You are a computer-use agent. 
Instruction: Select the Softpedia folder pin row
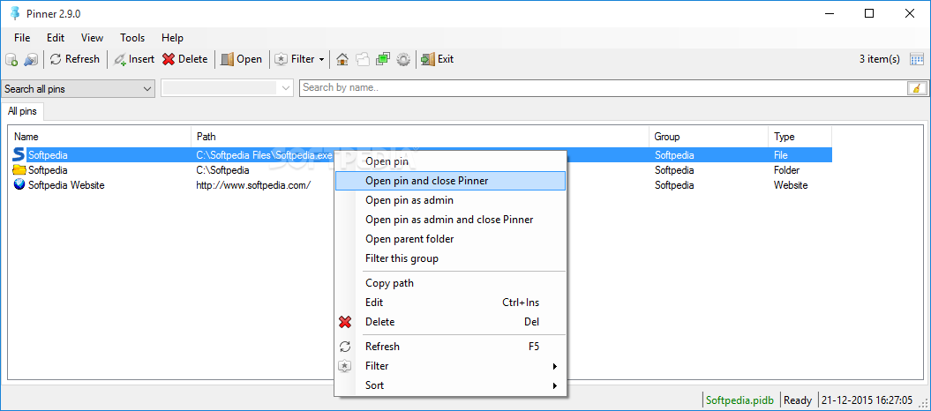point(420,170)
